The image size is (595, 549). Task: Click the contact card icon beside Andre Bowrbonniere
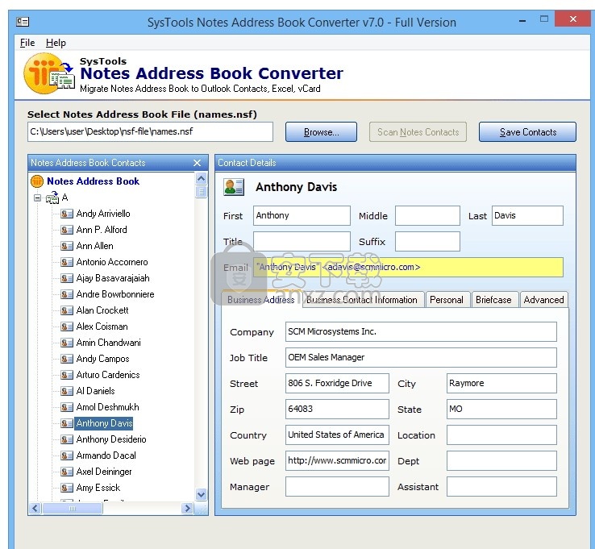67,294
